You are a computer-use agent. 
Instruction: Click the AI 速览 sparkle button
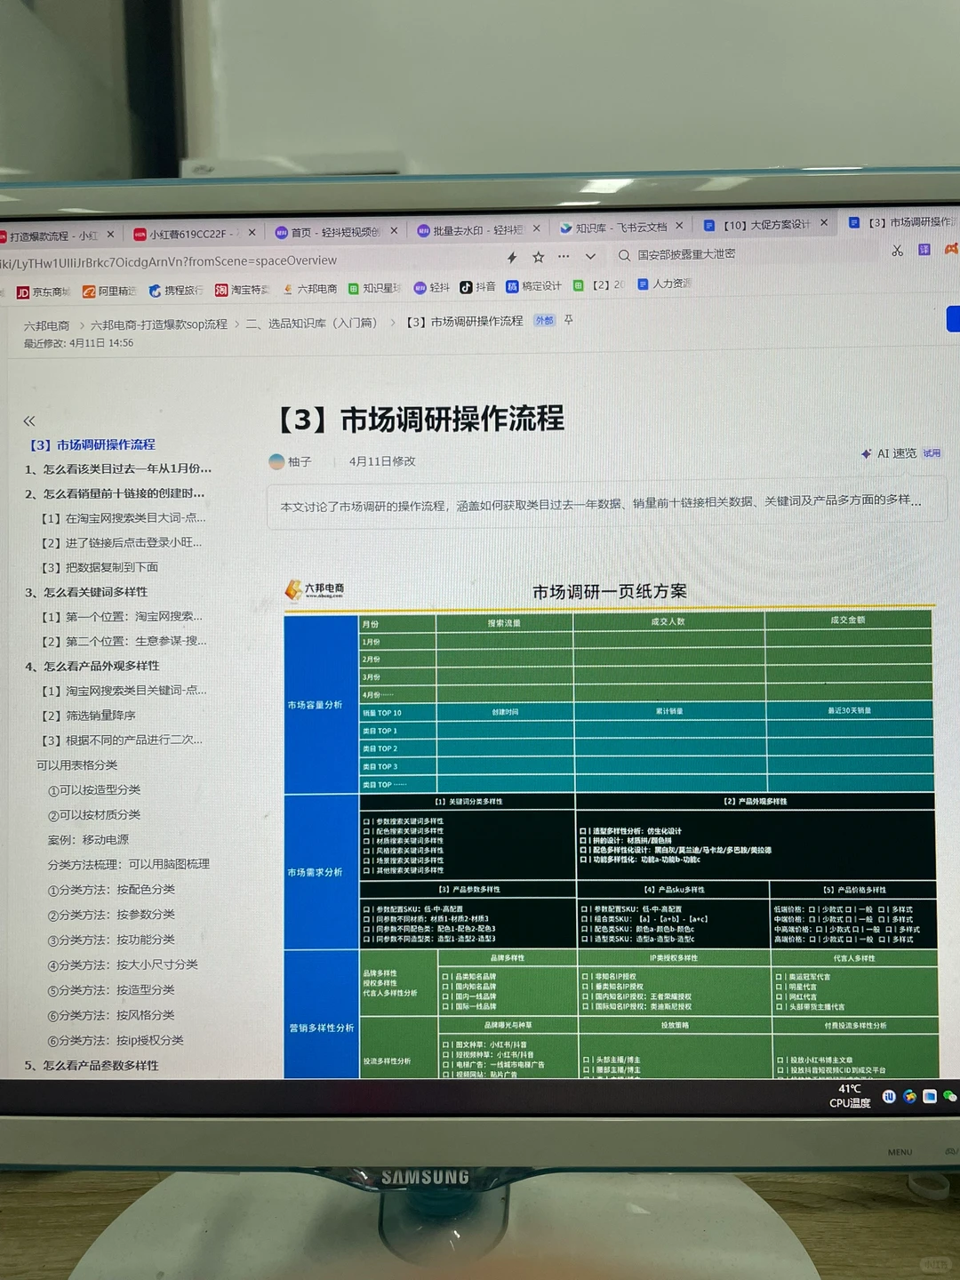(x=889, y=453)
